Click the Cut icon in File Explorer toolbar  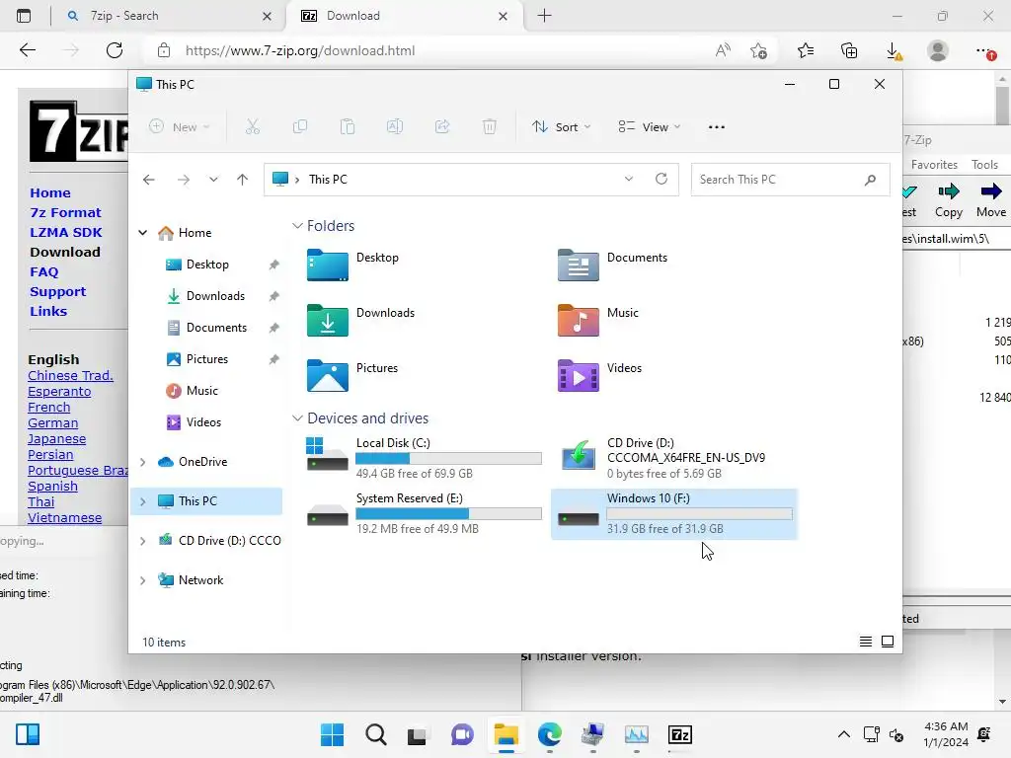pos(253,127)
